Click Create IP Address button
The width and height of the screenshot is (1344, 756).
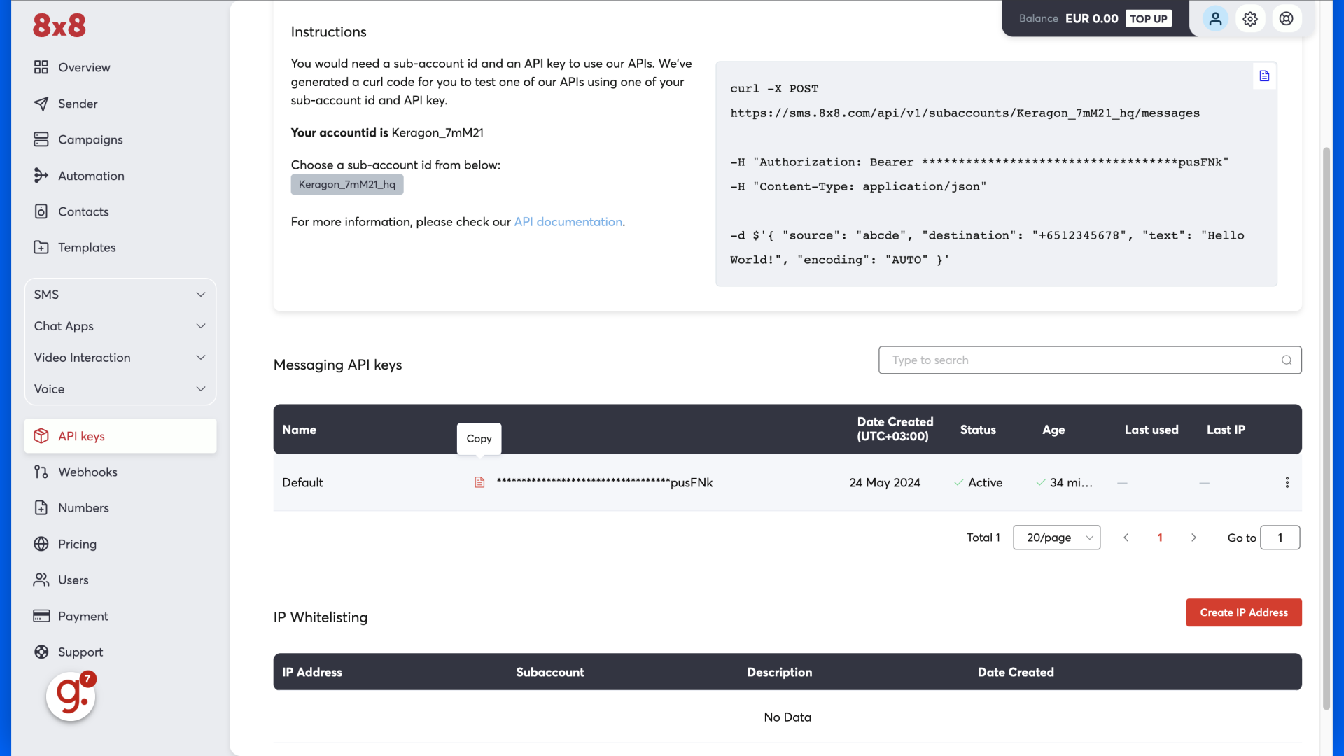click(1244, 612)
